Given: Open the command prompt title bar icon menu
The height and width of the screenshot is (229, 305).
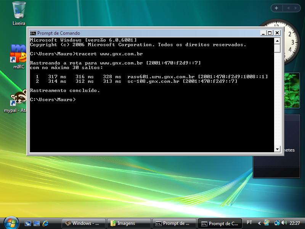Looking at the screenshot, I should pos(33,33).
